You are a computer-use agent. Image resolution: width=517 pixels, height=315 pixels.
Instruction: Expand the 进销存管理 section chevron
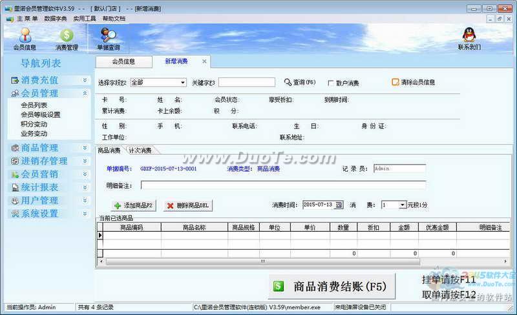click(85, 161)
